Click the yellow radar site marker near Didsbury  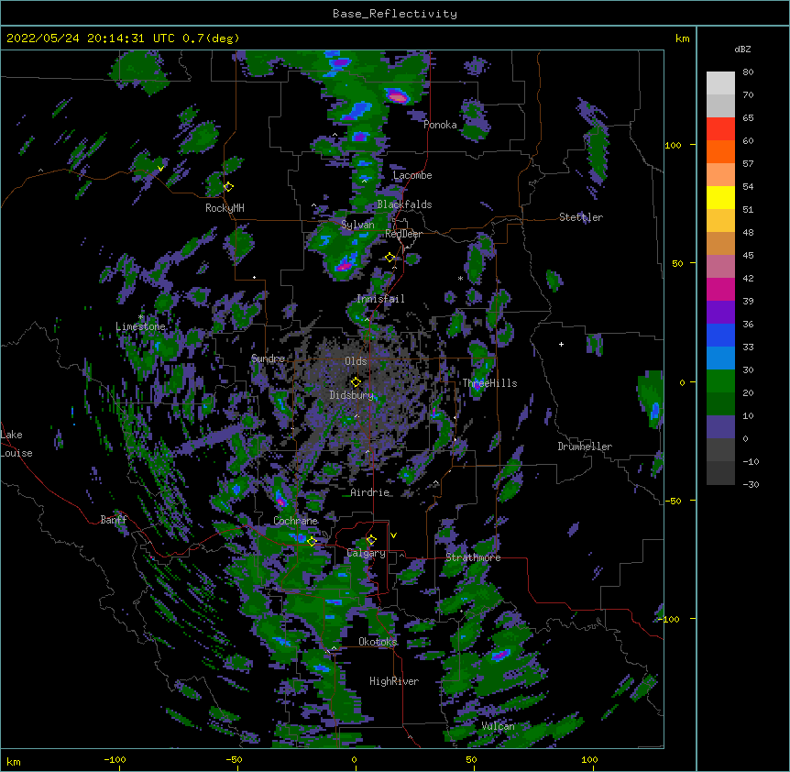pyautogui.click(x=356, y=381)
